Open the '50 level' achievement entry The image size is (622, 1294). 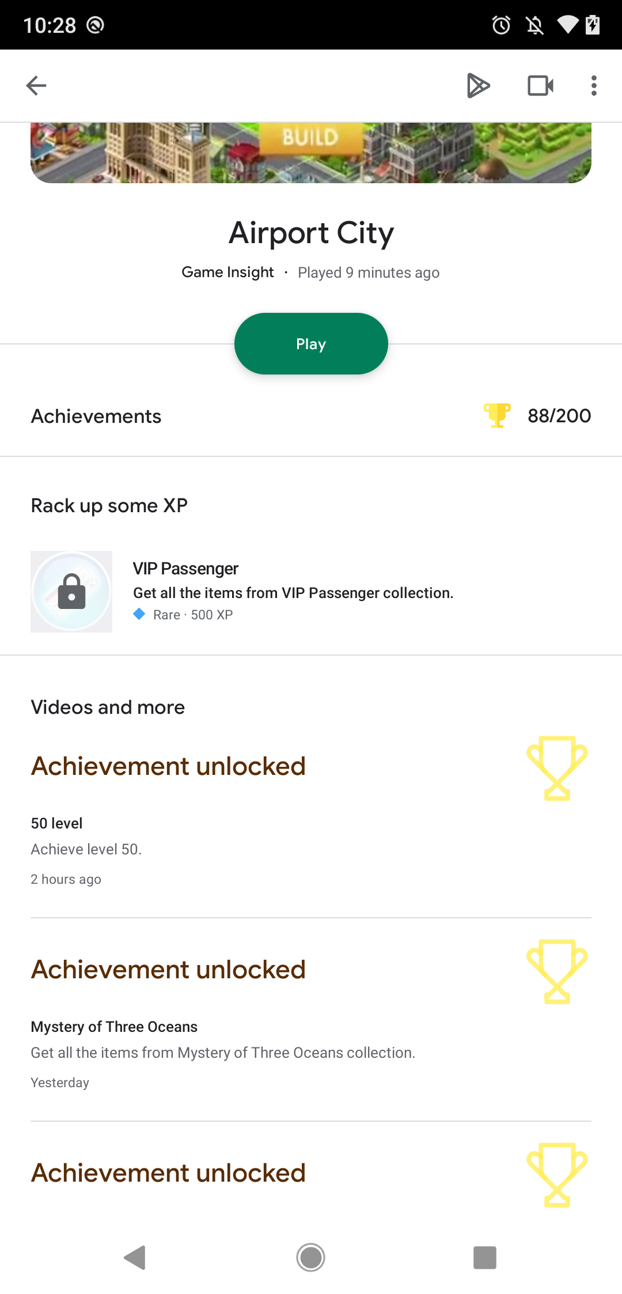(x=56, y=823)
